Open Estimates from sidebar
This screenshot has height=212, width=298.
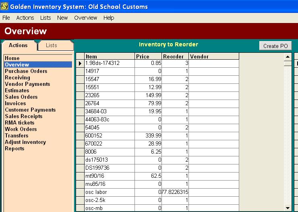38,91
